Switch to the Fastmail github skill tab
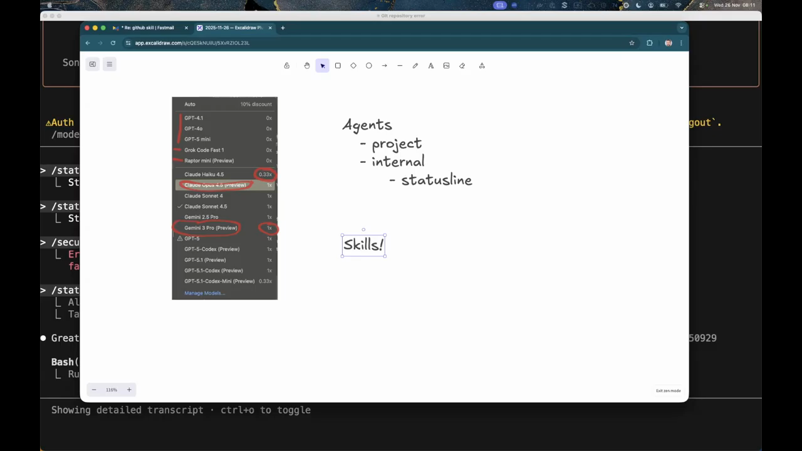Viewport: 802px width, 451px height. 148,28
